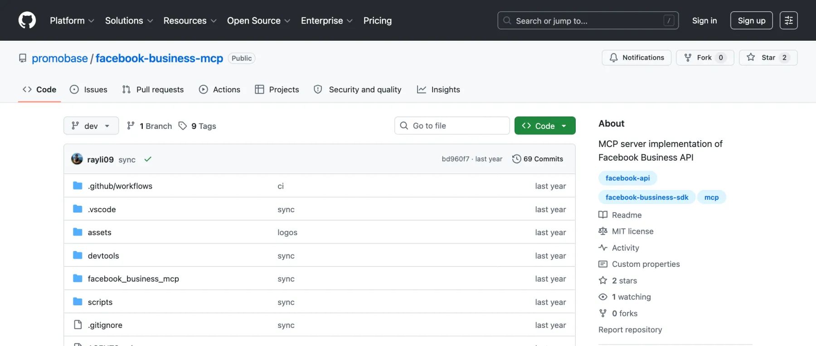Click the magnifier icon in Go to file
This screenshot has width=816, height=346.
tap(404, 126)
